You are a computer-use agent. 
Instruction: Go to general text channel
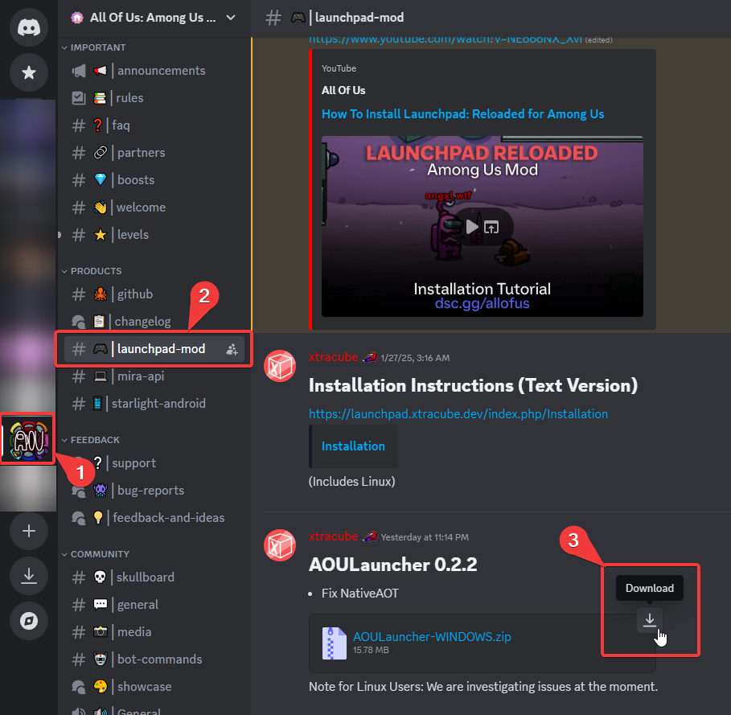154,605
